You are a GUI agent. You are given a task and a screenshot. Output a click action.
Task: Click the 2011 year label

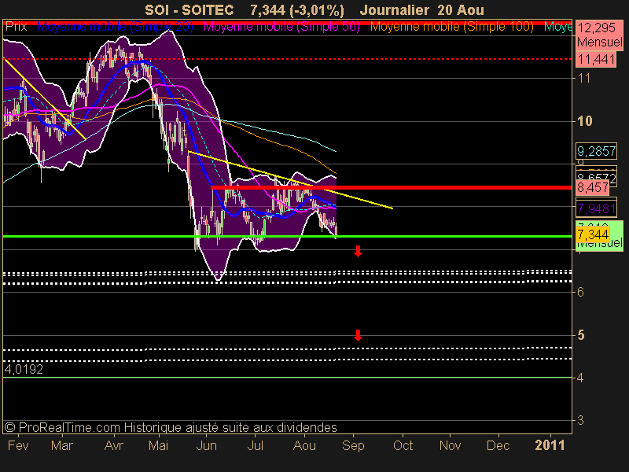coord(550,445)
